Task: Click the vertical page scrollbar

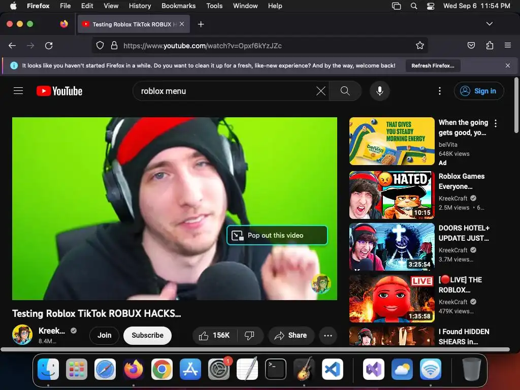Action: 516,105
